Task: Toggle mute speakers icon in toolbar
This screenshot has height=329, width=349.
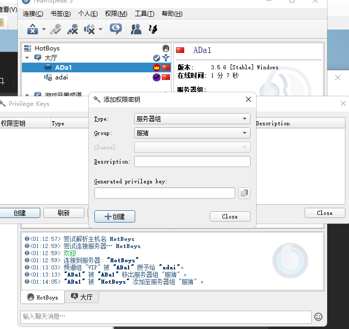Action: coord(90,30)
